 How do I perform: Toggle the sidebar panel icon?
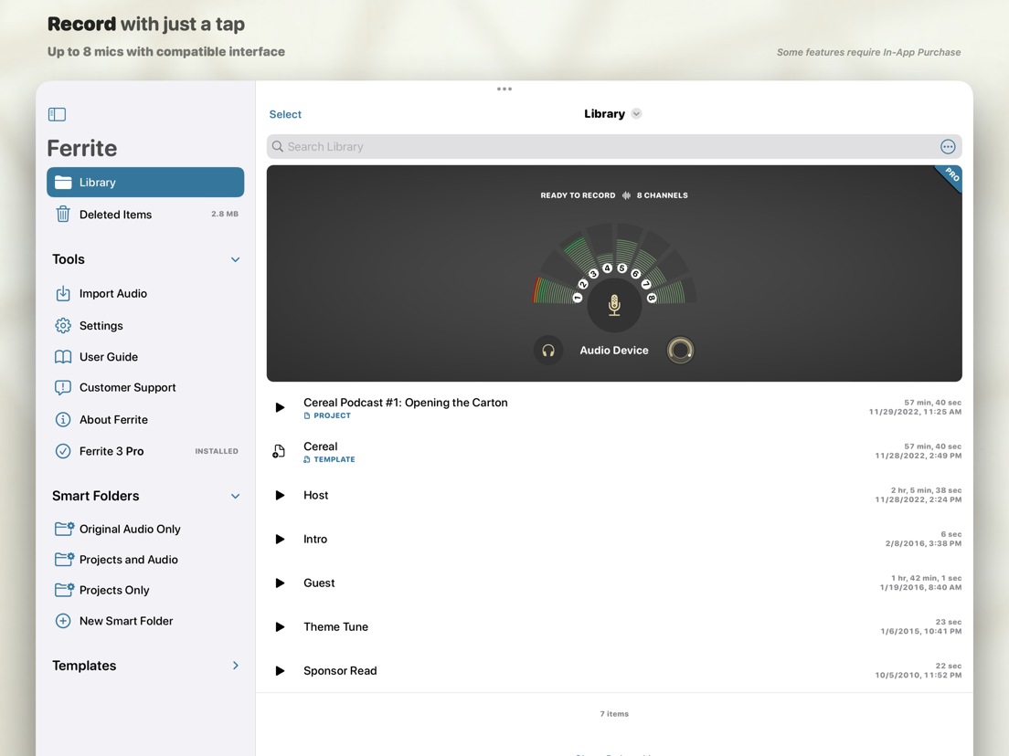57,114
